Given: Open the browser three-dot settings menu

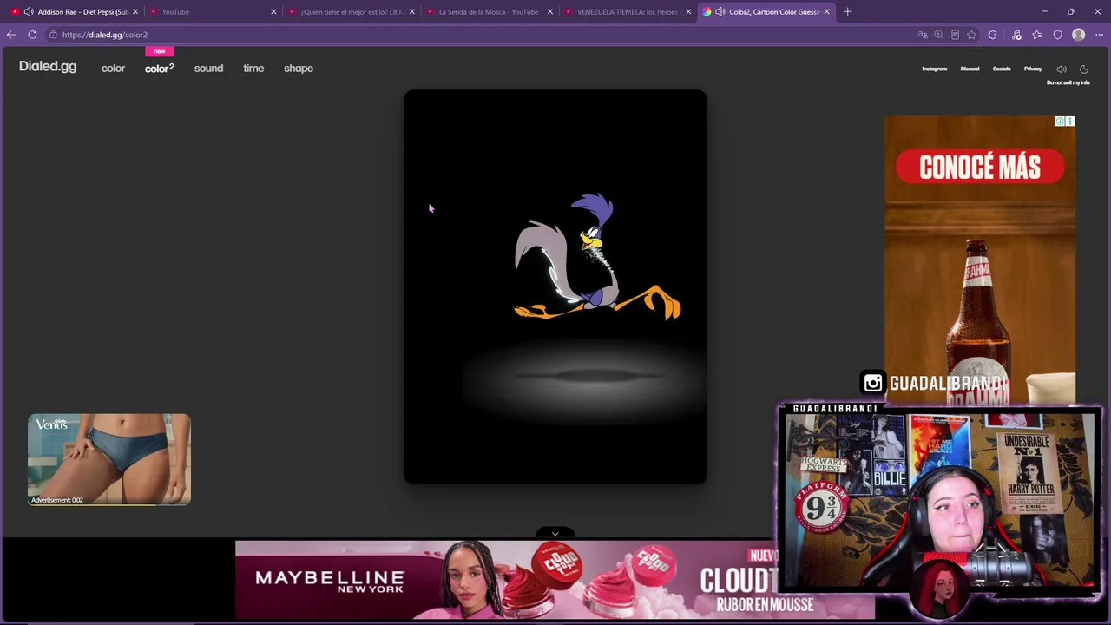Looking at the screenshot, I should tap(1099, 35).
